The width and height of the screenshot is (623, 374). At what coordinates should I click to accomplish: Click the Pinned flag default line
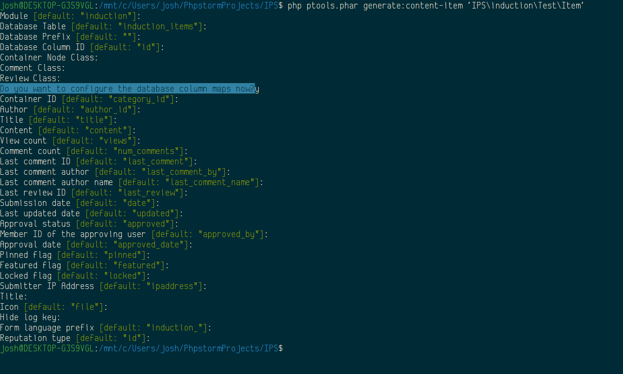coord(75,255)
